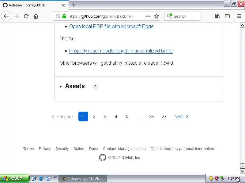This screenshot has height=183, width=245.
Task: Click the first Quick Launch icon
Action: [x=34, y=178]
